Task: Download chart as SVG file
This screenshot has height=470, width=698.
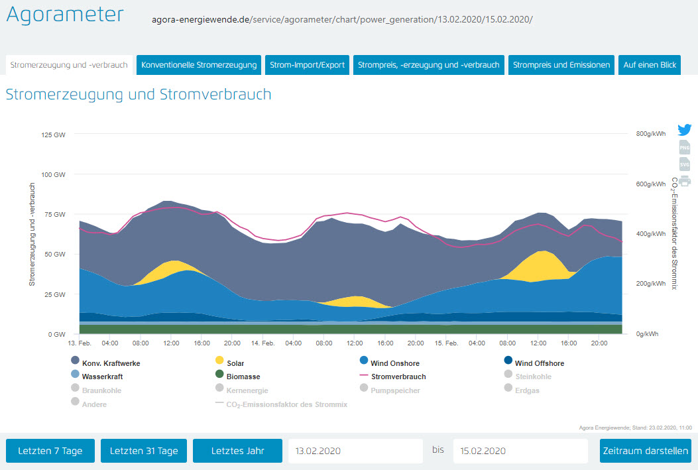Action: tap(685, 164)
